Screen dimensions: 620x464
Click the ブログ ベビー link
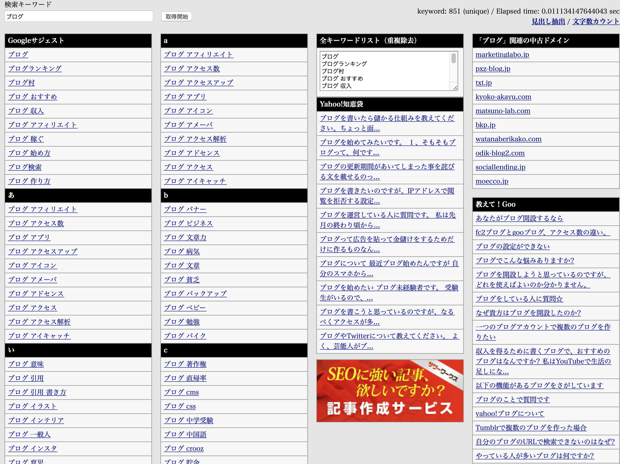point(185,308)
